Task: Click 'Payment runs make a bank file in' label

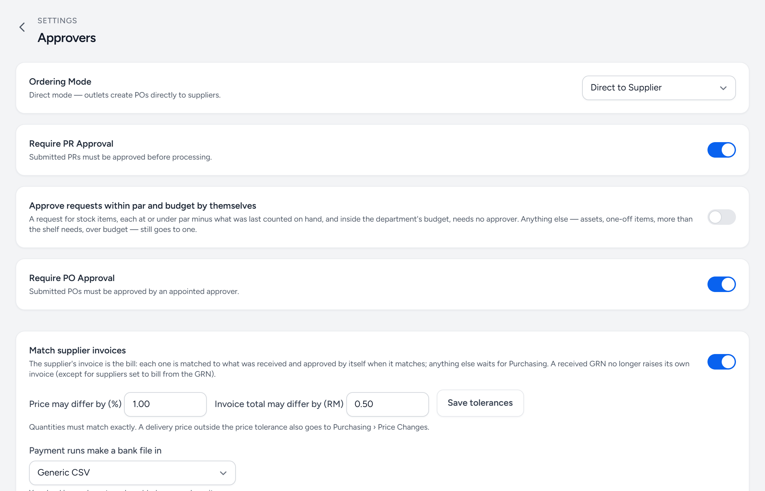Action: 95,450
